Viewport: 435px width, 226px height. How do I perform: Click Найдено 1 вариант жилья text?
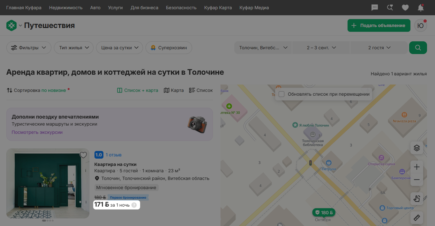click(399, 74)
